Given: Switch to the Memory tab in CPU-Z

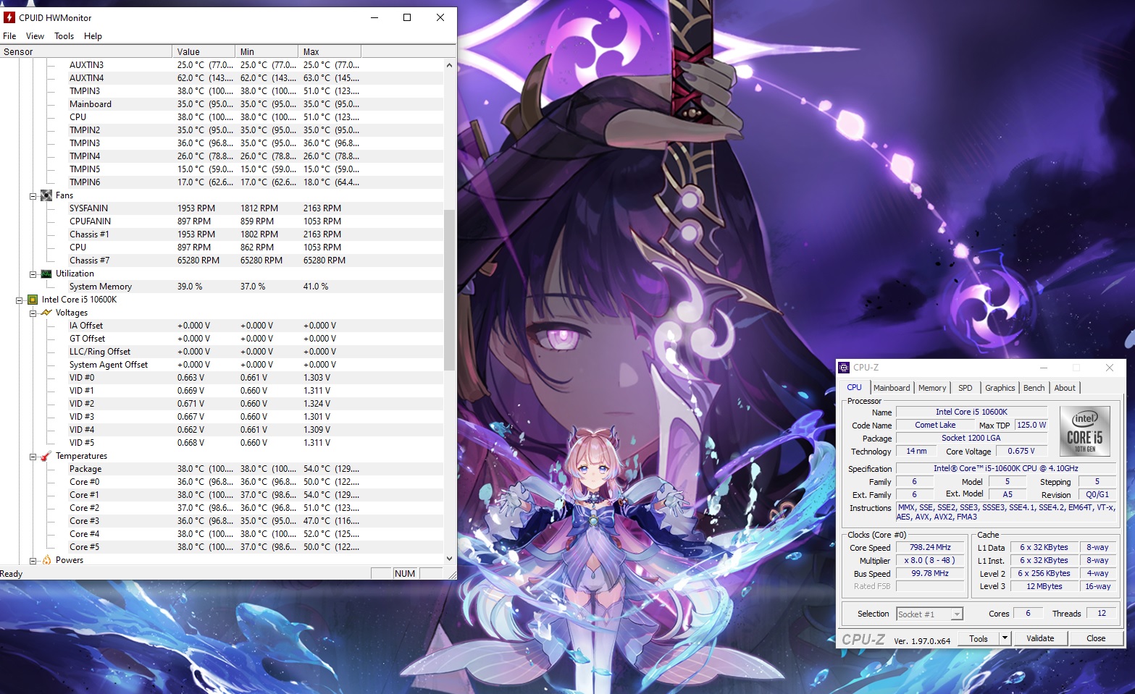Looking at the screenshot, I should 932,388.
